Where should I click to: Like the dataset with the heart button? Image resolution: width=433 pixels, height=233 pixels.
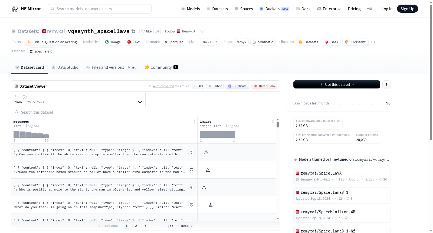[x=146, y=31]
